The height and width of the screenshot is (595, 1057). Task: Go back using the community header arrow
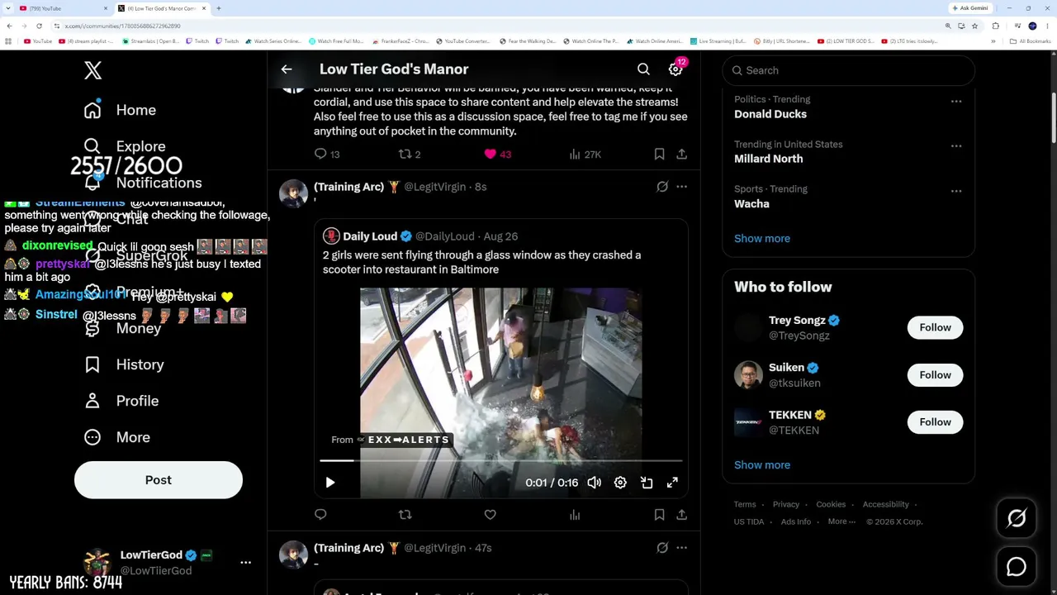coord(287,69)
